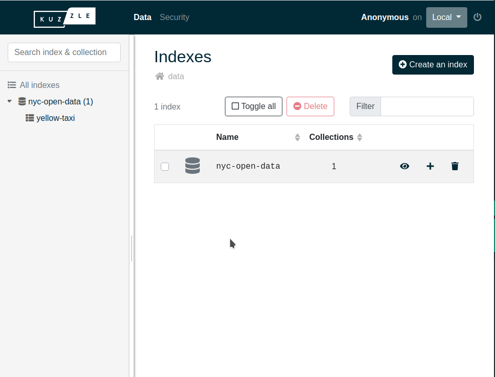The image size is (495, 377).
Task: Sort by Collections using the sort arrows
Action: (359, 137)
